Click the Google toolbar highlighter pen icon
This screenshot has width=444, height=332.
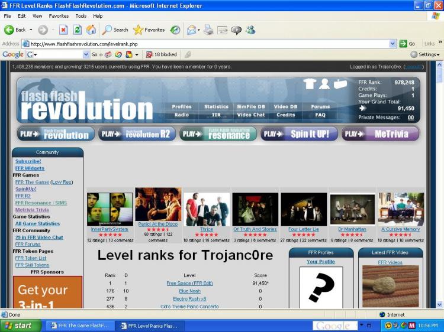[188, 54]
